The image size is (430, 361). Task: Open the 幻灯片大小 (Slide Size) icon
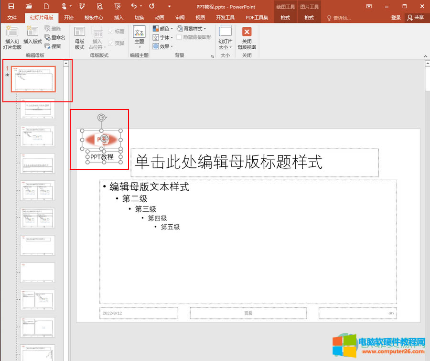(225, 37)
